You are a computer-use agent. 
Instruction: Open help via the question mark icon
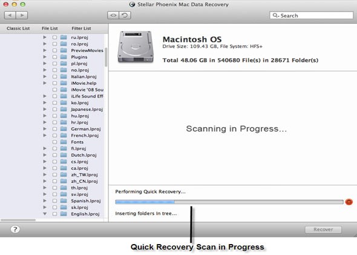click(15, 229)
